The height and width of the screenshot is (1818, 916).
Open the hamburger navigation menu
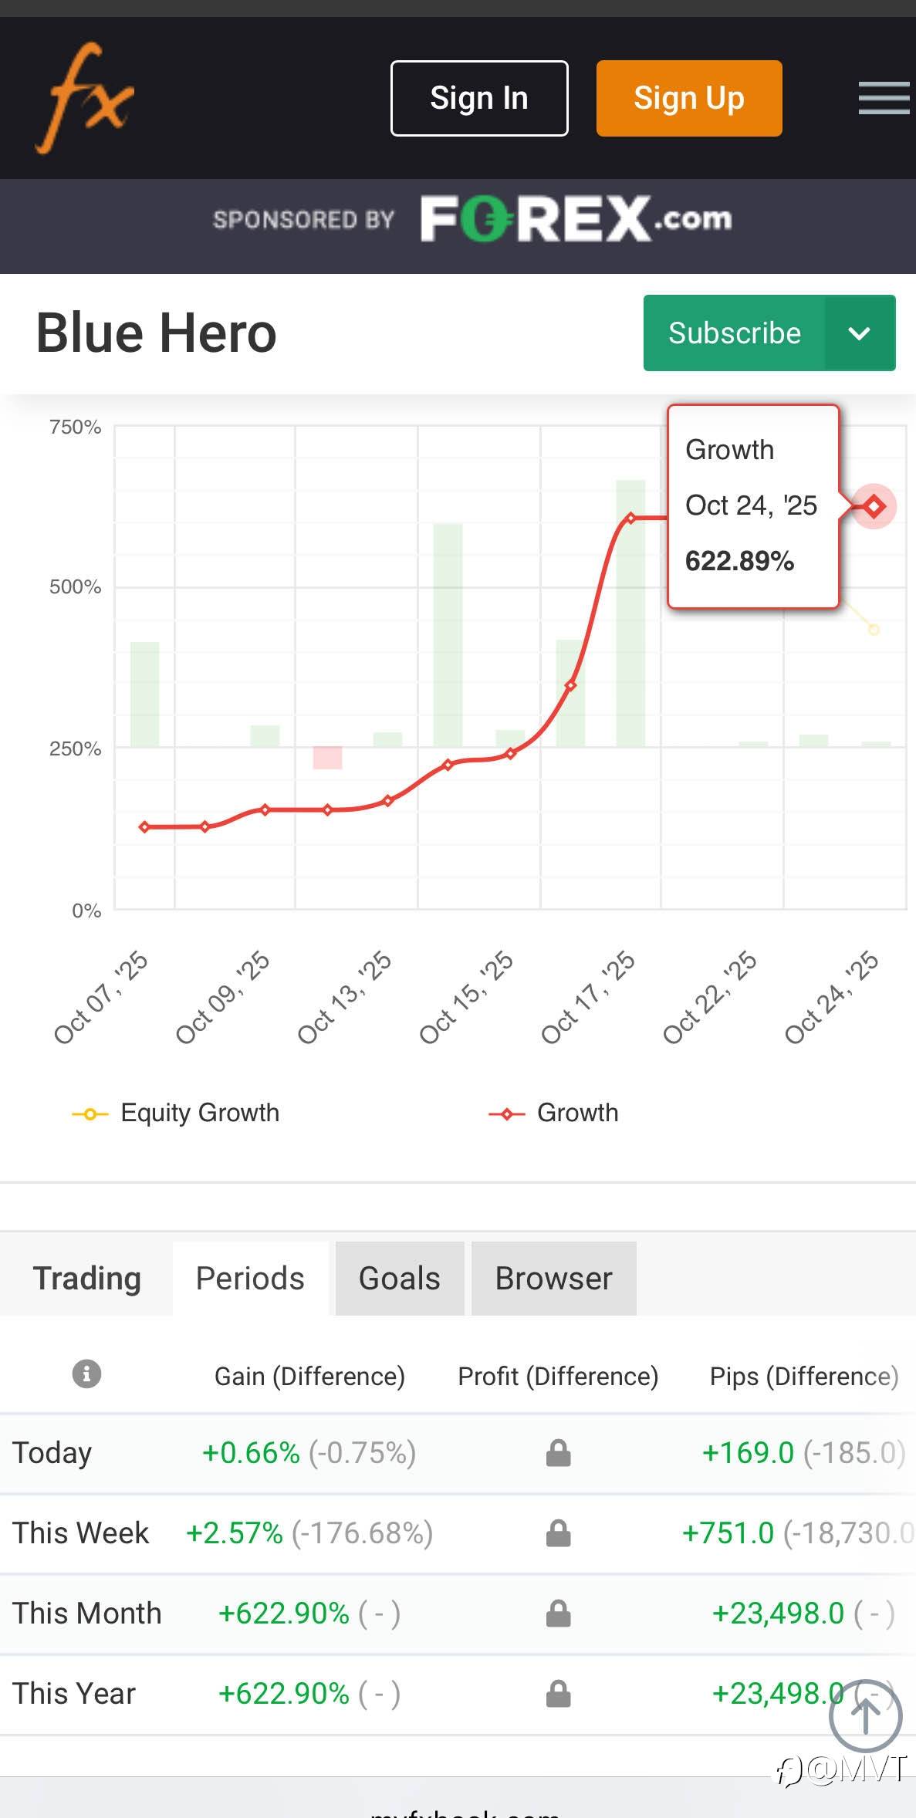[884, 98]
